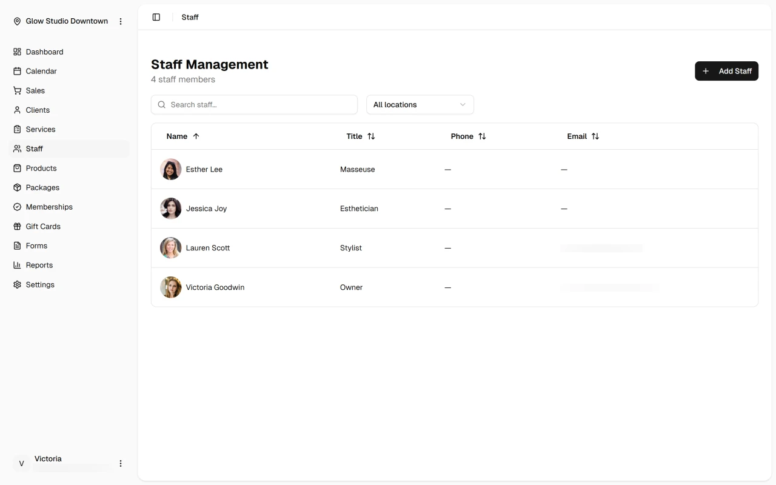This screenshot has height=485, width=776.
Task: Click the Services clipboard icon
Action: pyautogui.click(x=17, y=129)
